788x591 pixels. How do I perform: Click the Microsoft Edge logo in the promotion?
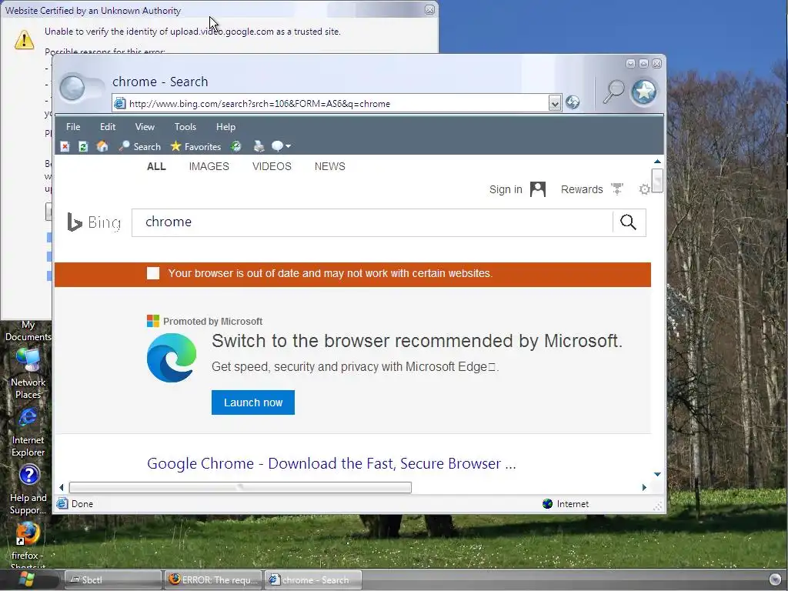172,358
